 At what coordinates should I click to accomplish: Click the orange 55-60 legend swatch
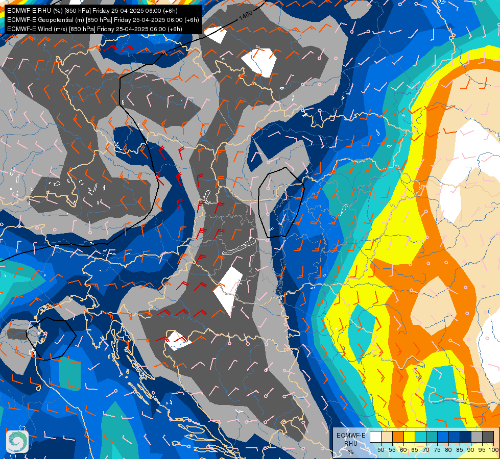(398, 437)
